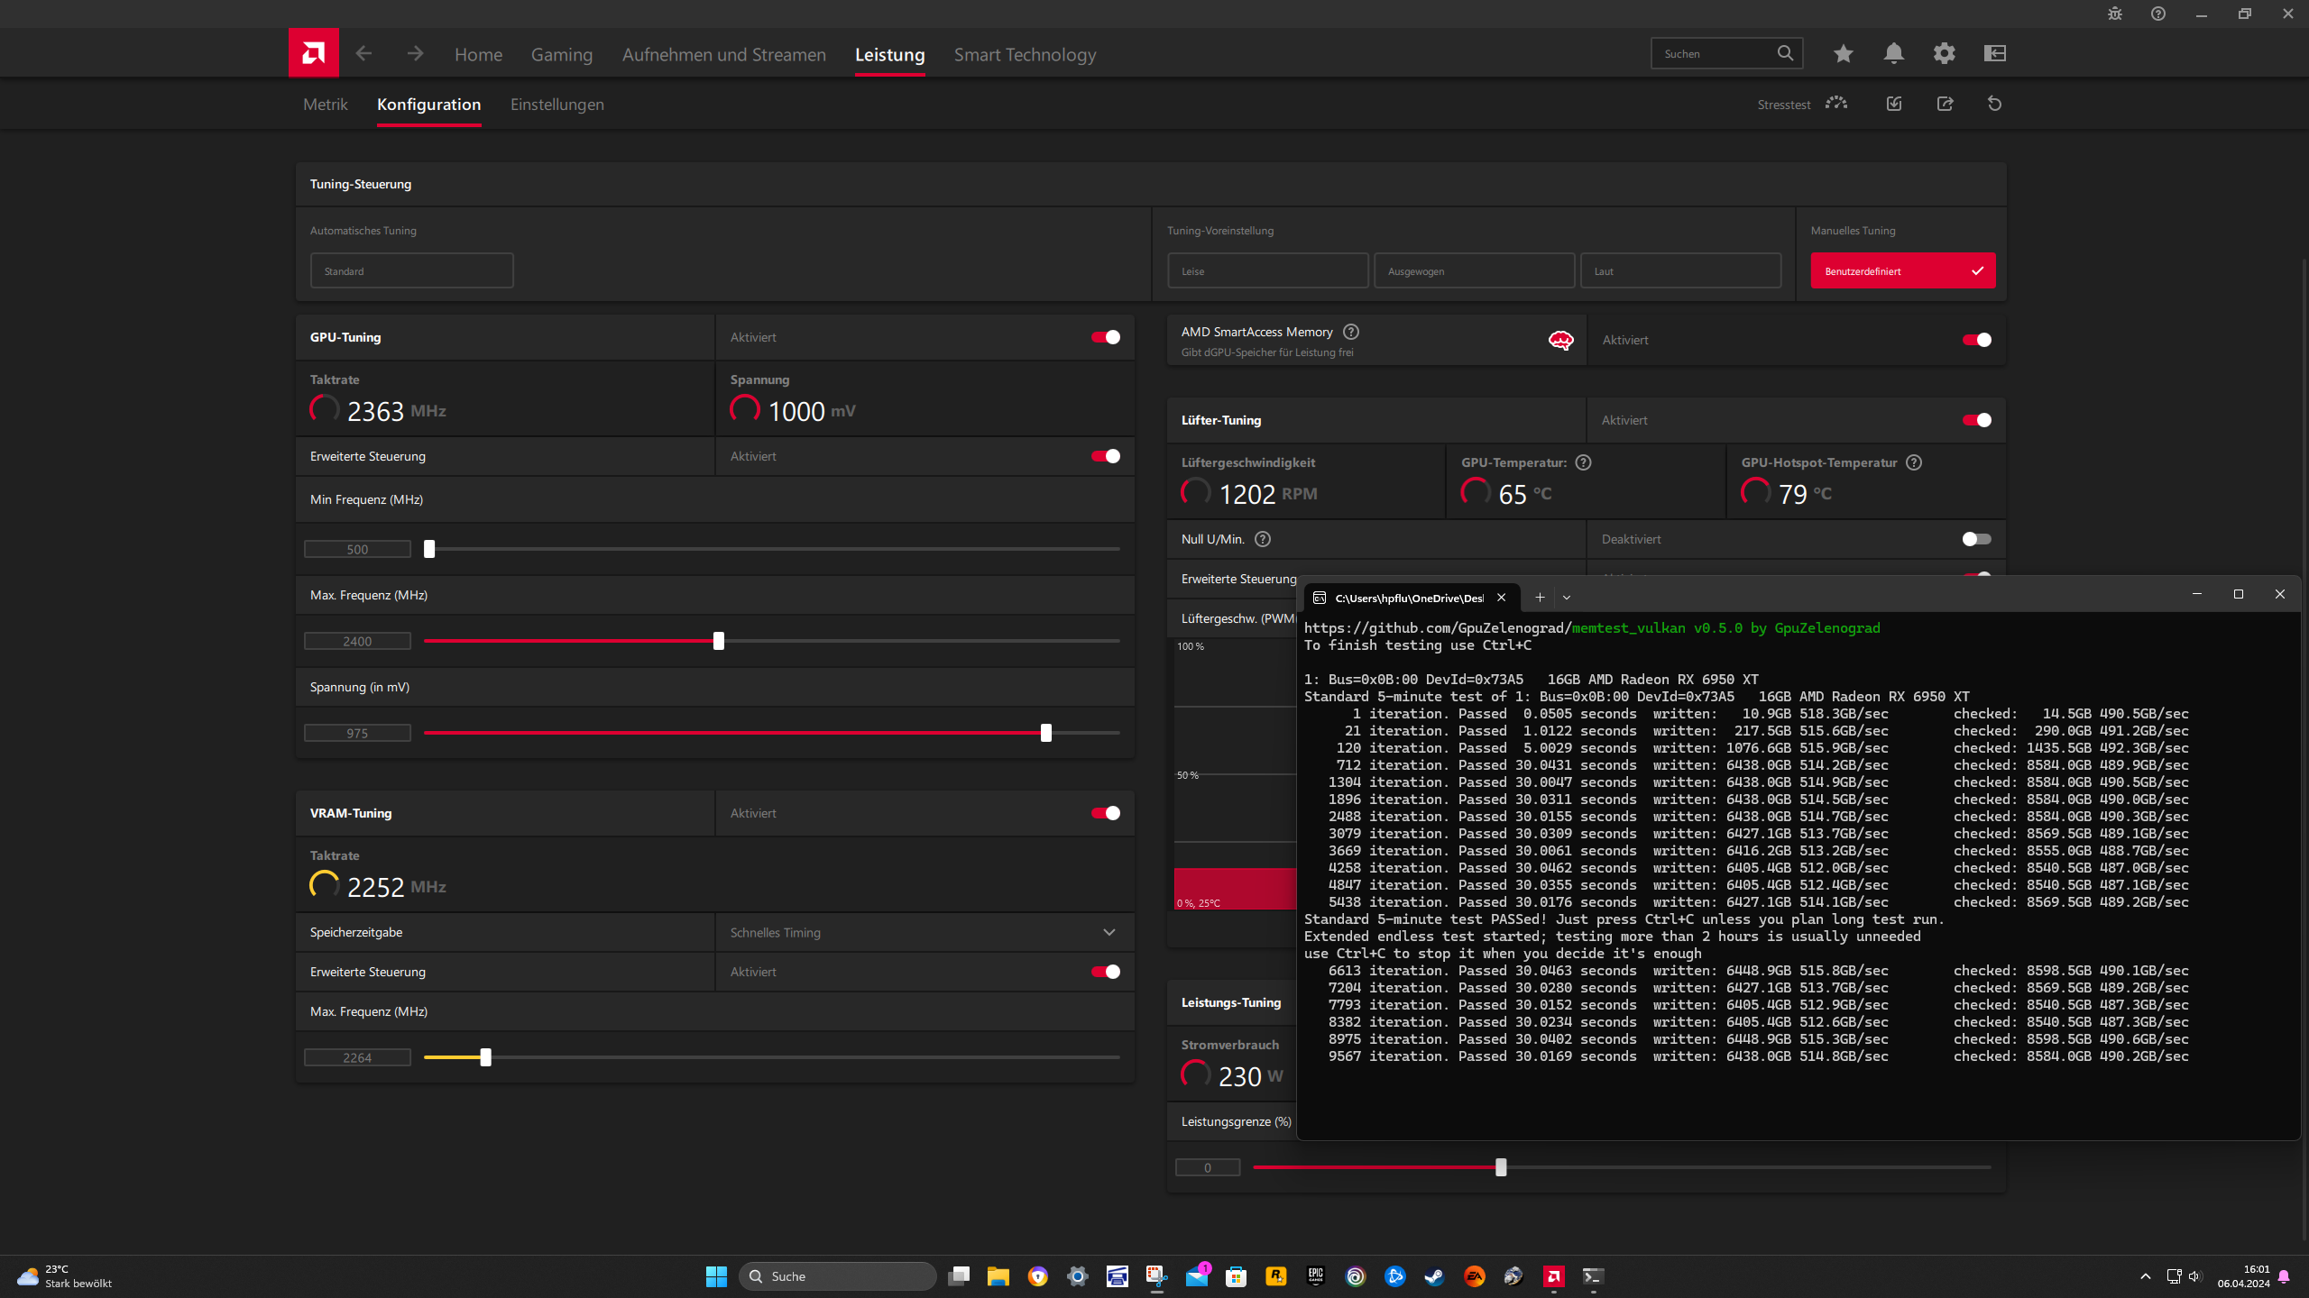Expand the Speicherzeitgabe Schnelles Timing dropdown
This screenshot has height=1298, width=2309.
[1109, 932]
